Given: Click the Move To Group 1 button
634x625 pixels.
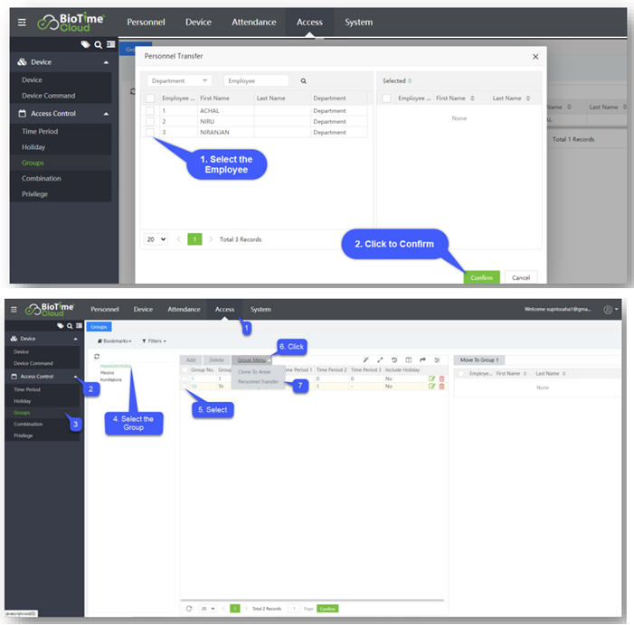Looking at the screenshot, I should click(x=478, y=359).
